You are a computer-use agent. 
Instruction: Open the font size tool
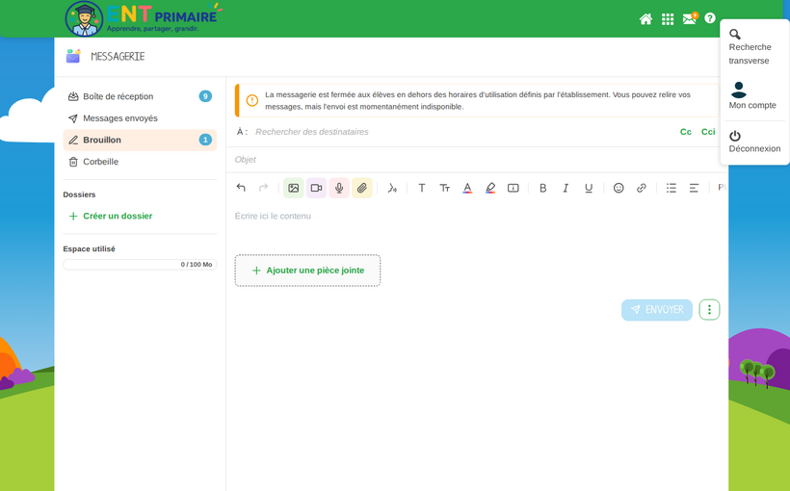[x=444, y=188]
